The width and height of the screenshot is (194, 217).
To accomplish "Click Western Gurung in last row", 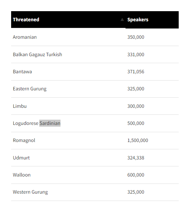I will pyautogui.click(x=30, y=192).
